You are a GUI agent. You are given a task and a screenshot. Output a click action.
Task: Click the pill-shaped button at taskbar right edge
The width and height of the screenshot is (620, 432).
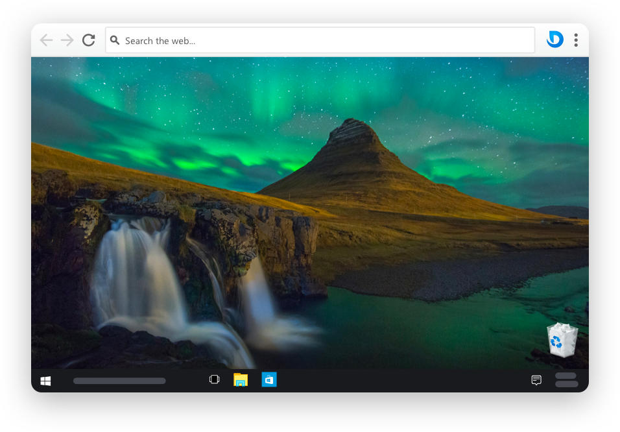click(x=566, y=379)
